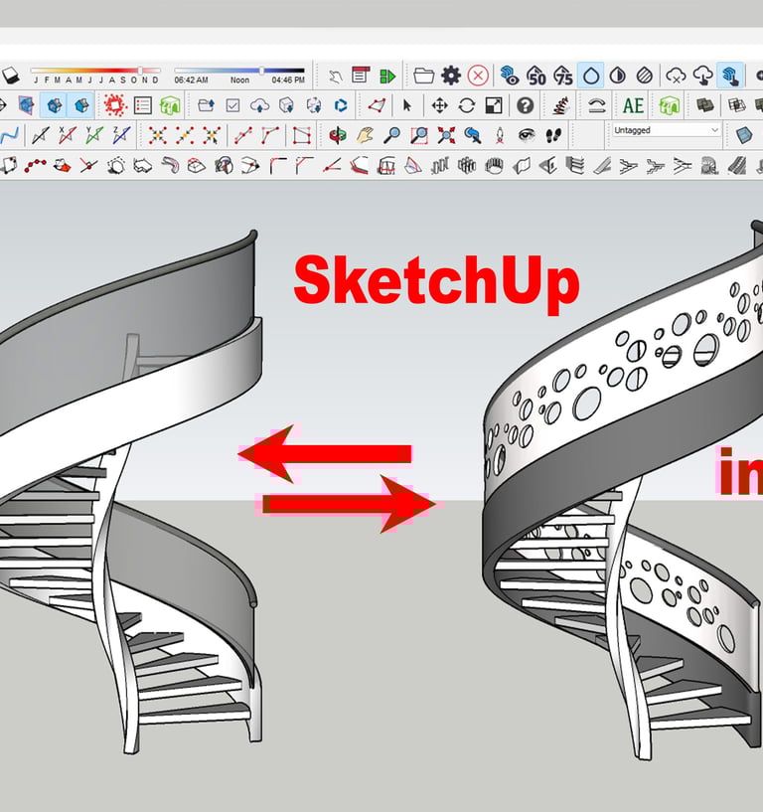Adjust the shadow month slider handle

point(140,70)
